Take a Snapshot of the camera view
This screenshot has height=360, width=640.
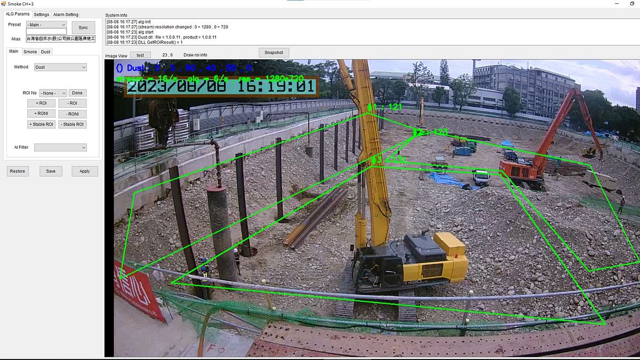(x=274, y=52)
